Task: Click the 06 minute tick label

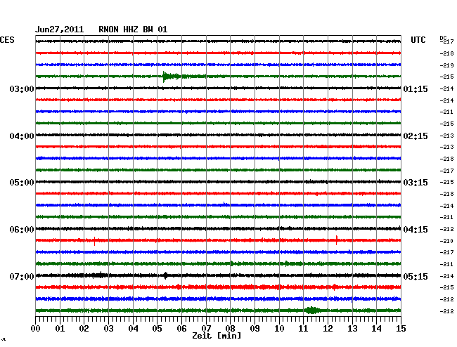Action: (x=181, y=328)
